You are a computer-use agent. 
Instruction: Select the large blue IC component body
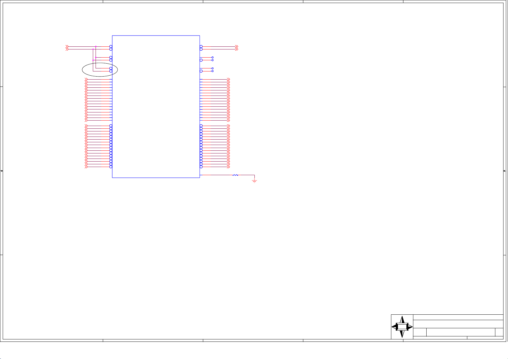[156, 106]
